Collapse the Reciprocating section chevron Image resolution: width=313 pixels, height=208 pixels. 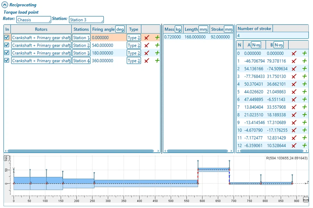click(5, 5)
